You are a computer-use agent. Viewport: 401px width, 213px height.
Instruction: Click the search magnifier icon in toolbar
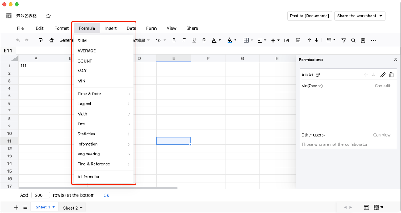[353, 40]
